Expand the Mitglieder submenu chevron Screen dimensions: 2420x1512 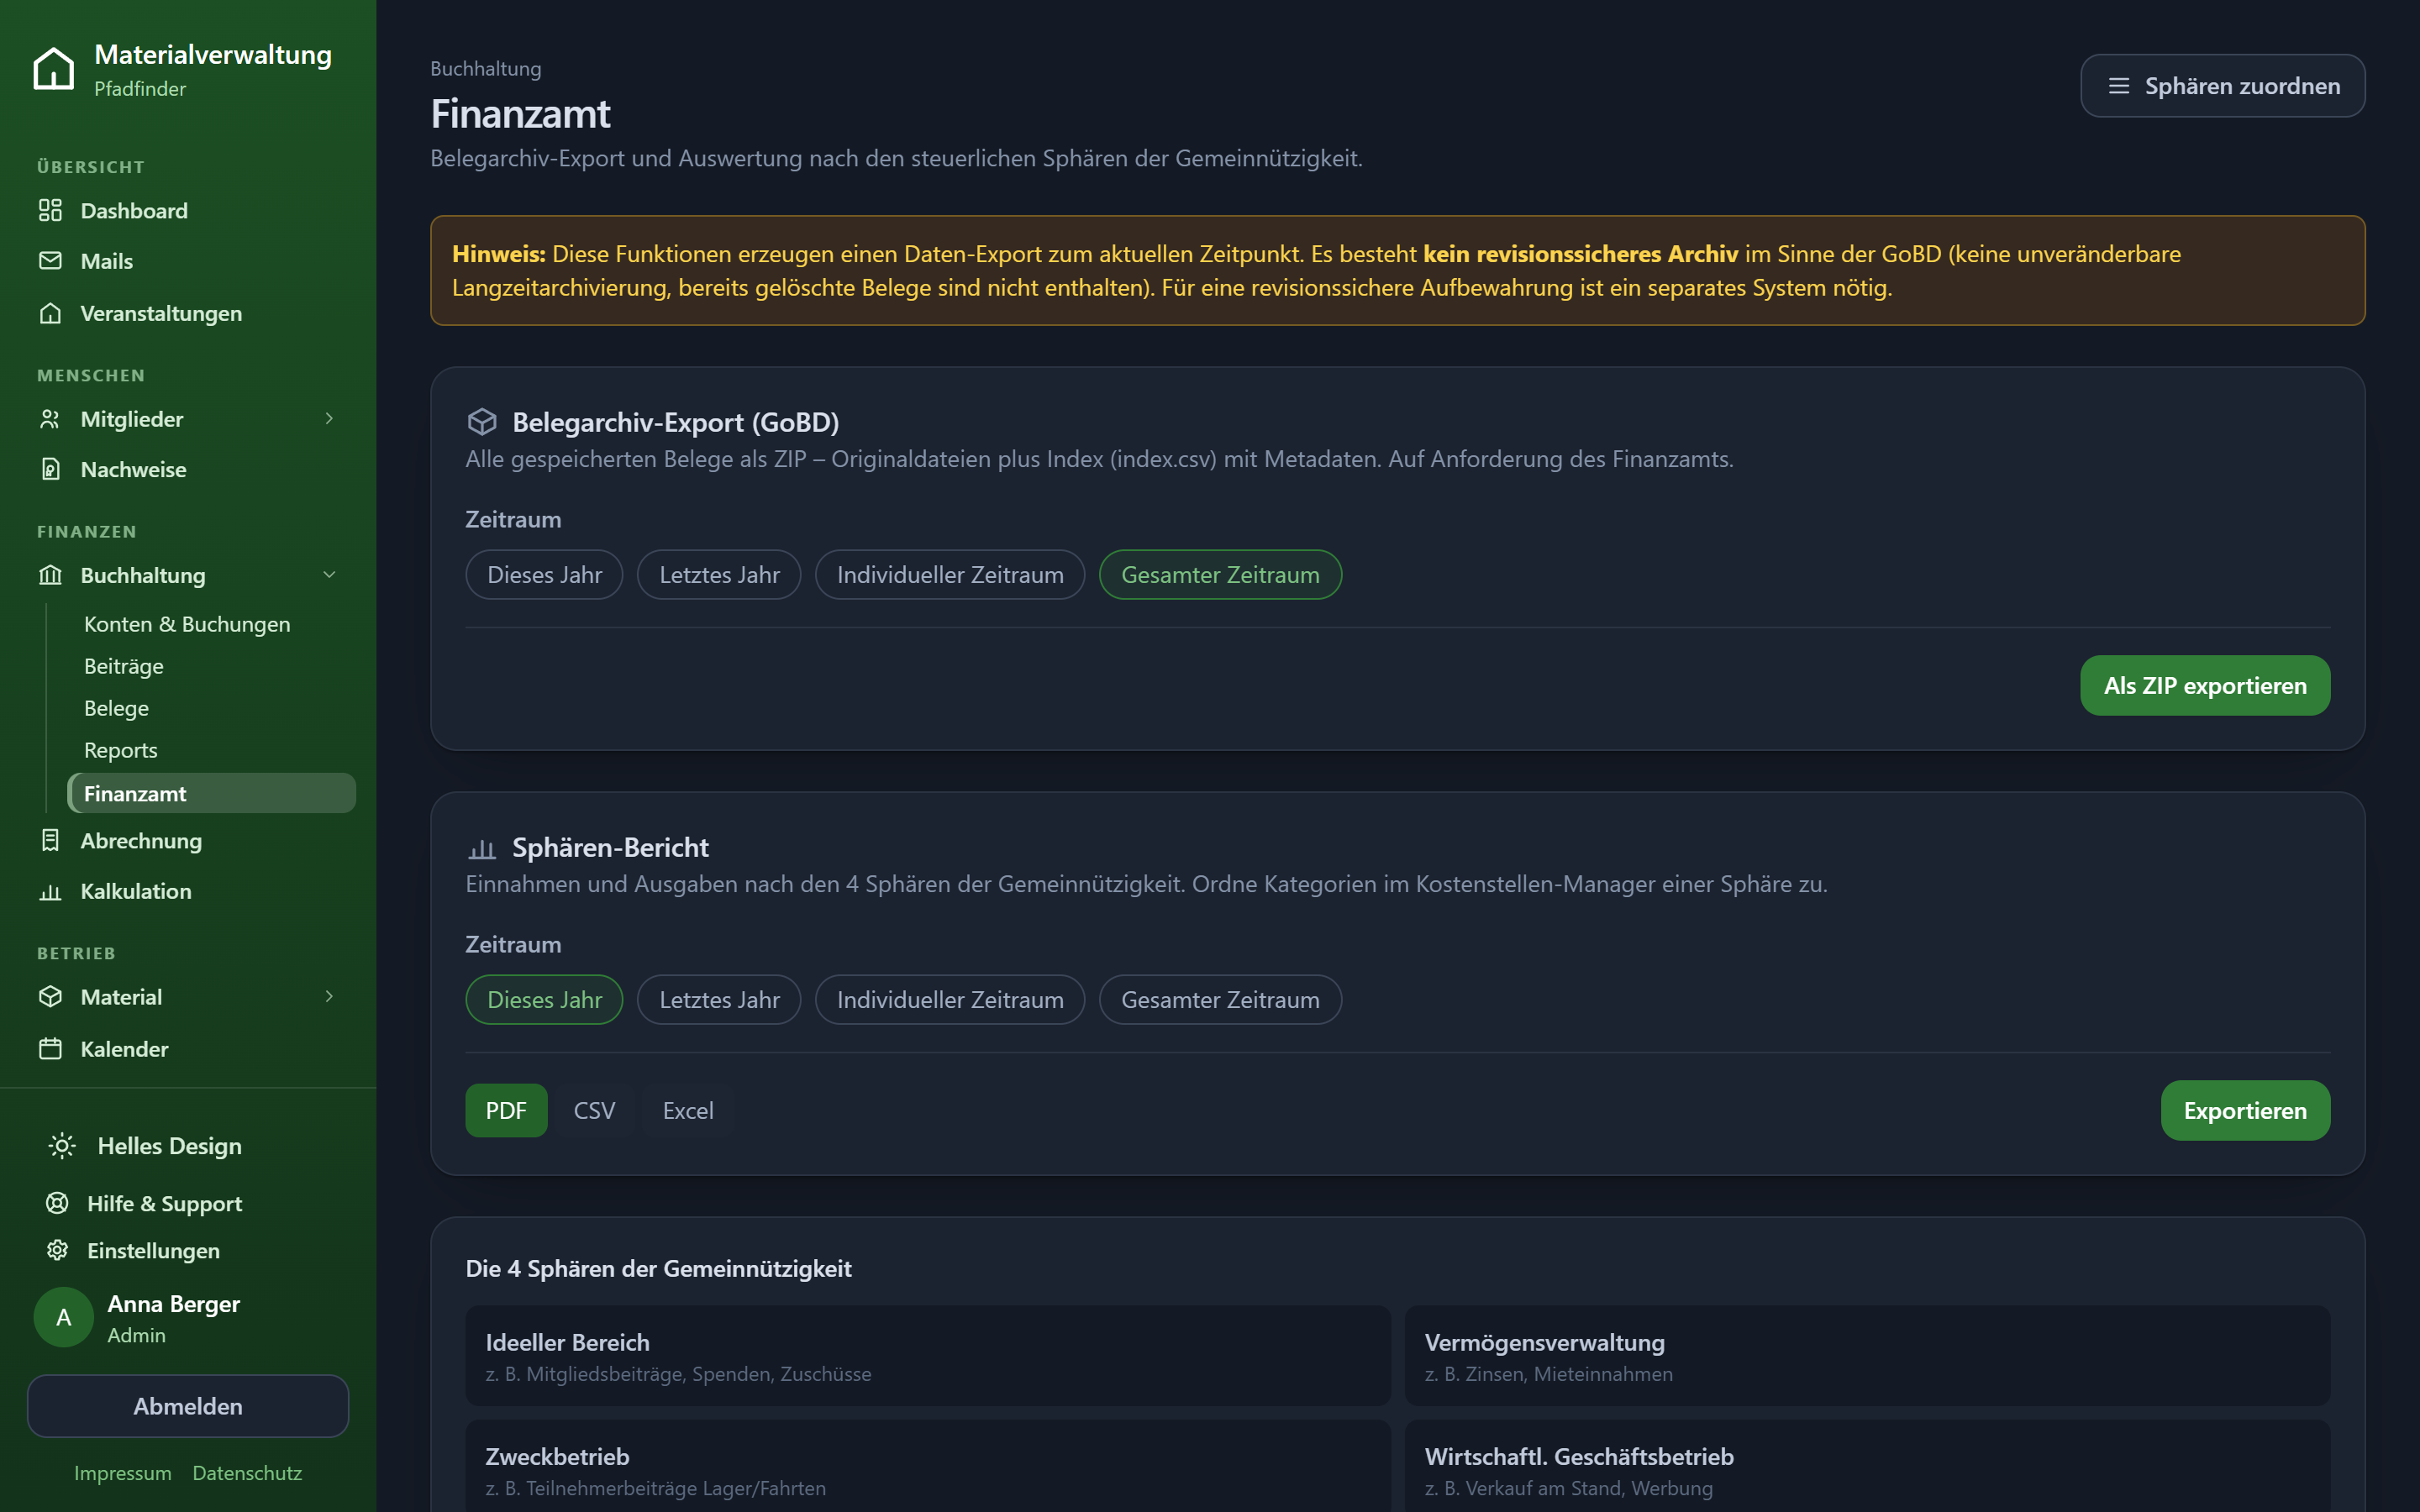pos(329,419)
